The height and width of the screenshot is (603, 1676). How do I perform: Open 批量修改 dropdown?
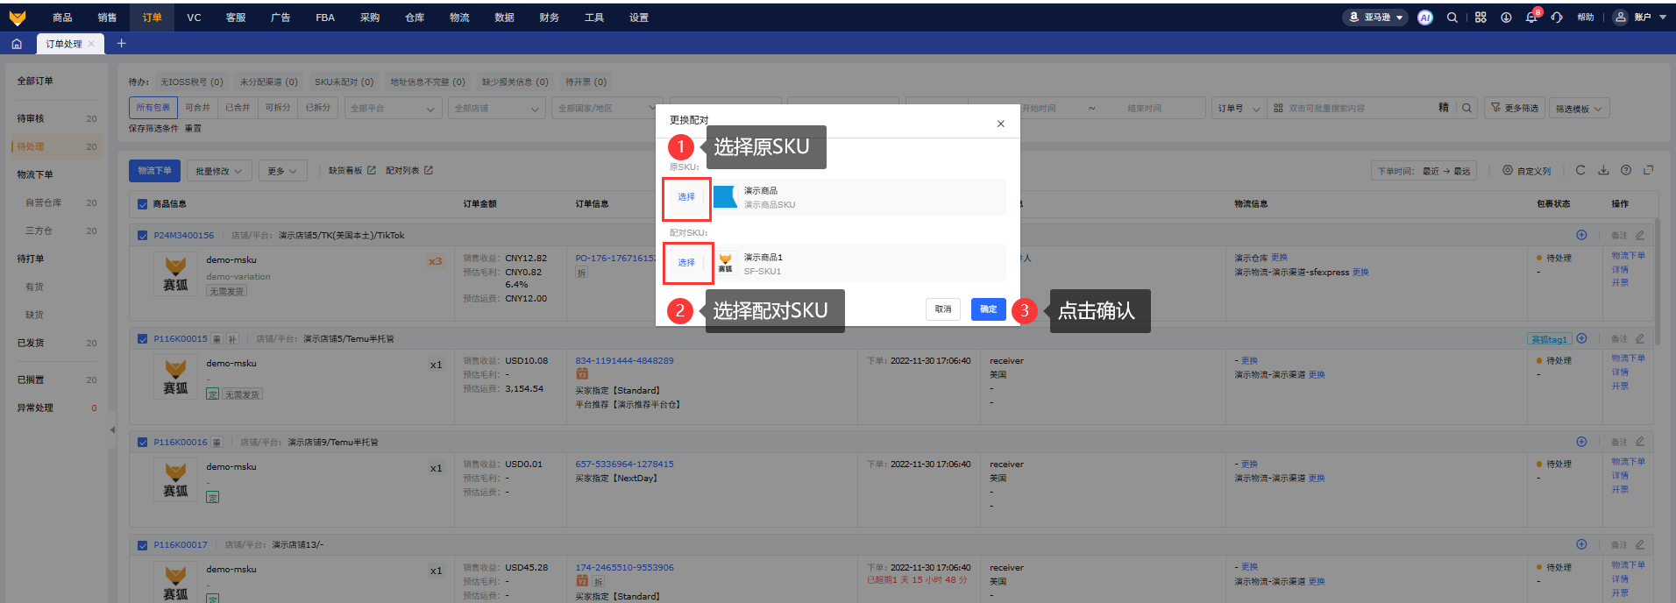click(219, 171)
